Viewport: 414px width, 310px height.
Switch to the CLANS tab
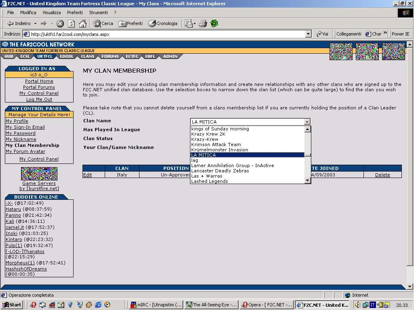click(88, 57)
